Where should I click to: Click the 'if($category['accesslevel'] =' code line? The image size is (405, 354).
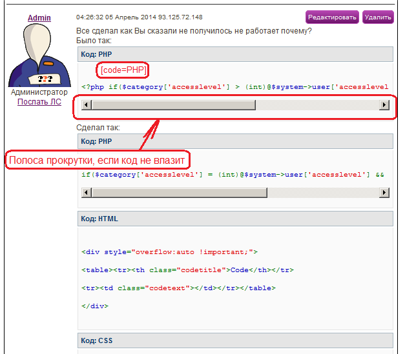tap(233, 175)
